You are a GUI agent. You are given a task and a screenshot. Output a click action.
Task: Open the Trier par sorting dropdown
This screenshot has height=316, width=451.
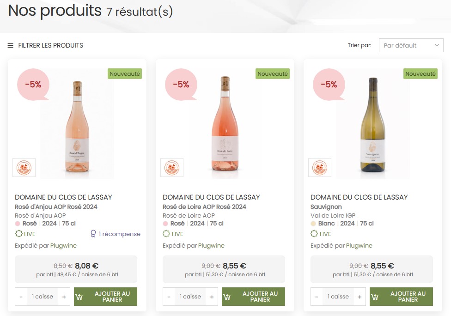[x=411, y=45]
